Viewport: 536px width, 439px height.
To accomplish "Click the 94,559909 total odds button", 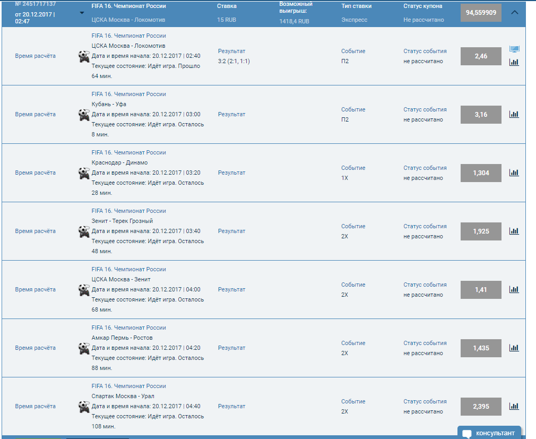I will [x=481, y=12].
